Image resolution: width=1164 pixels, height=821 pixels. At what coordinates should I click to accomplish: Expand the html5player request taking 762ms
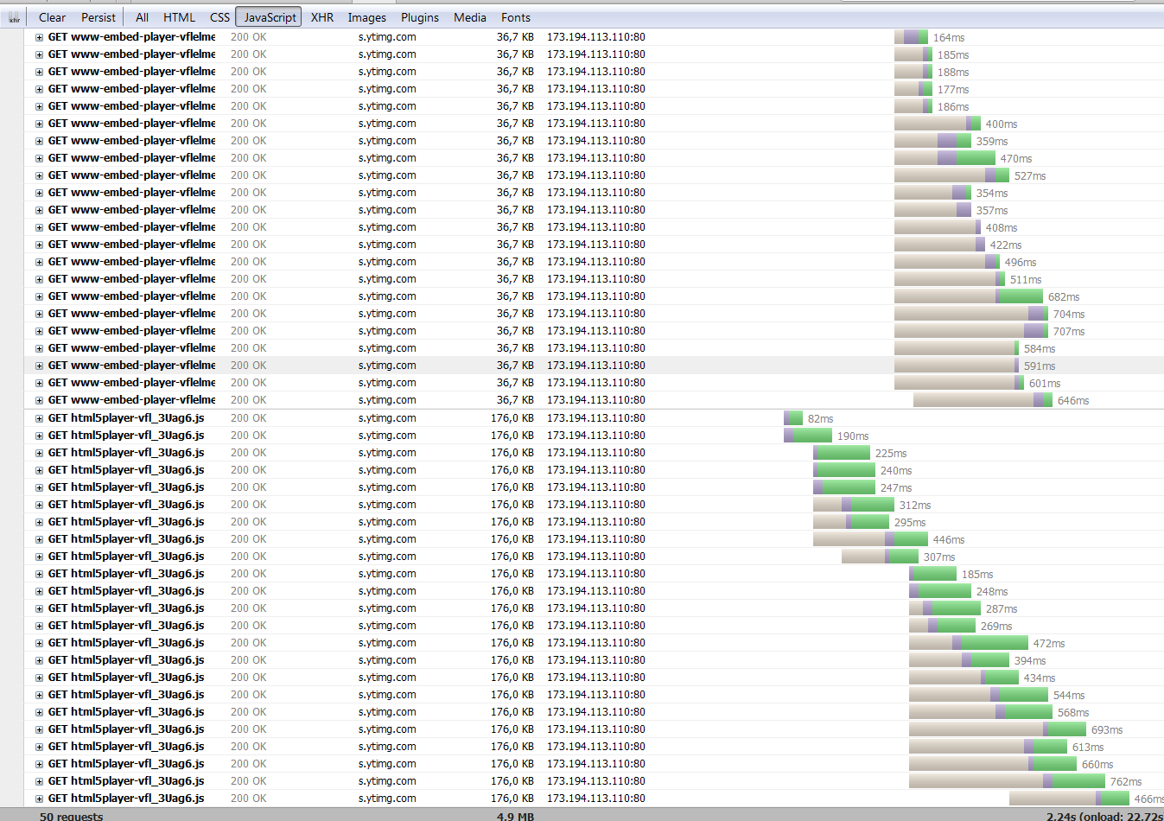[x=39, y=781]
